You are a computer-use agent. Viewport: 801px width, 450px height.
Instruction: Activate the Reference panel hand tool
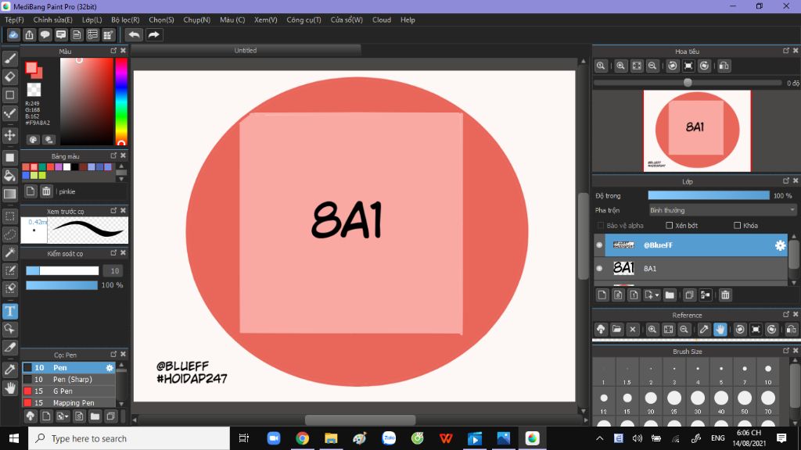(x=720, y=330)
